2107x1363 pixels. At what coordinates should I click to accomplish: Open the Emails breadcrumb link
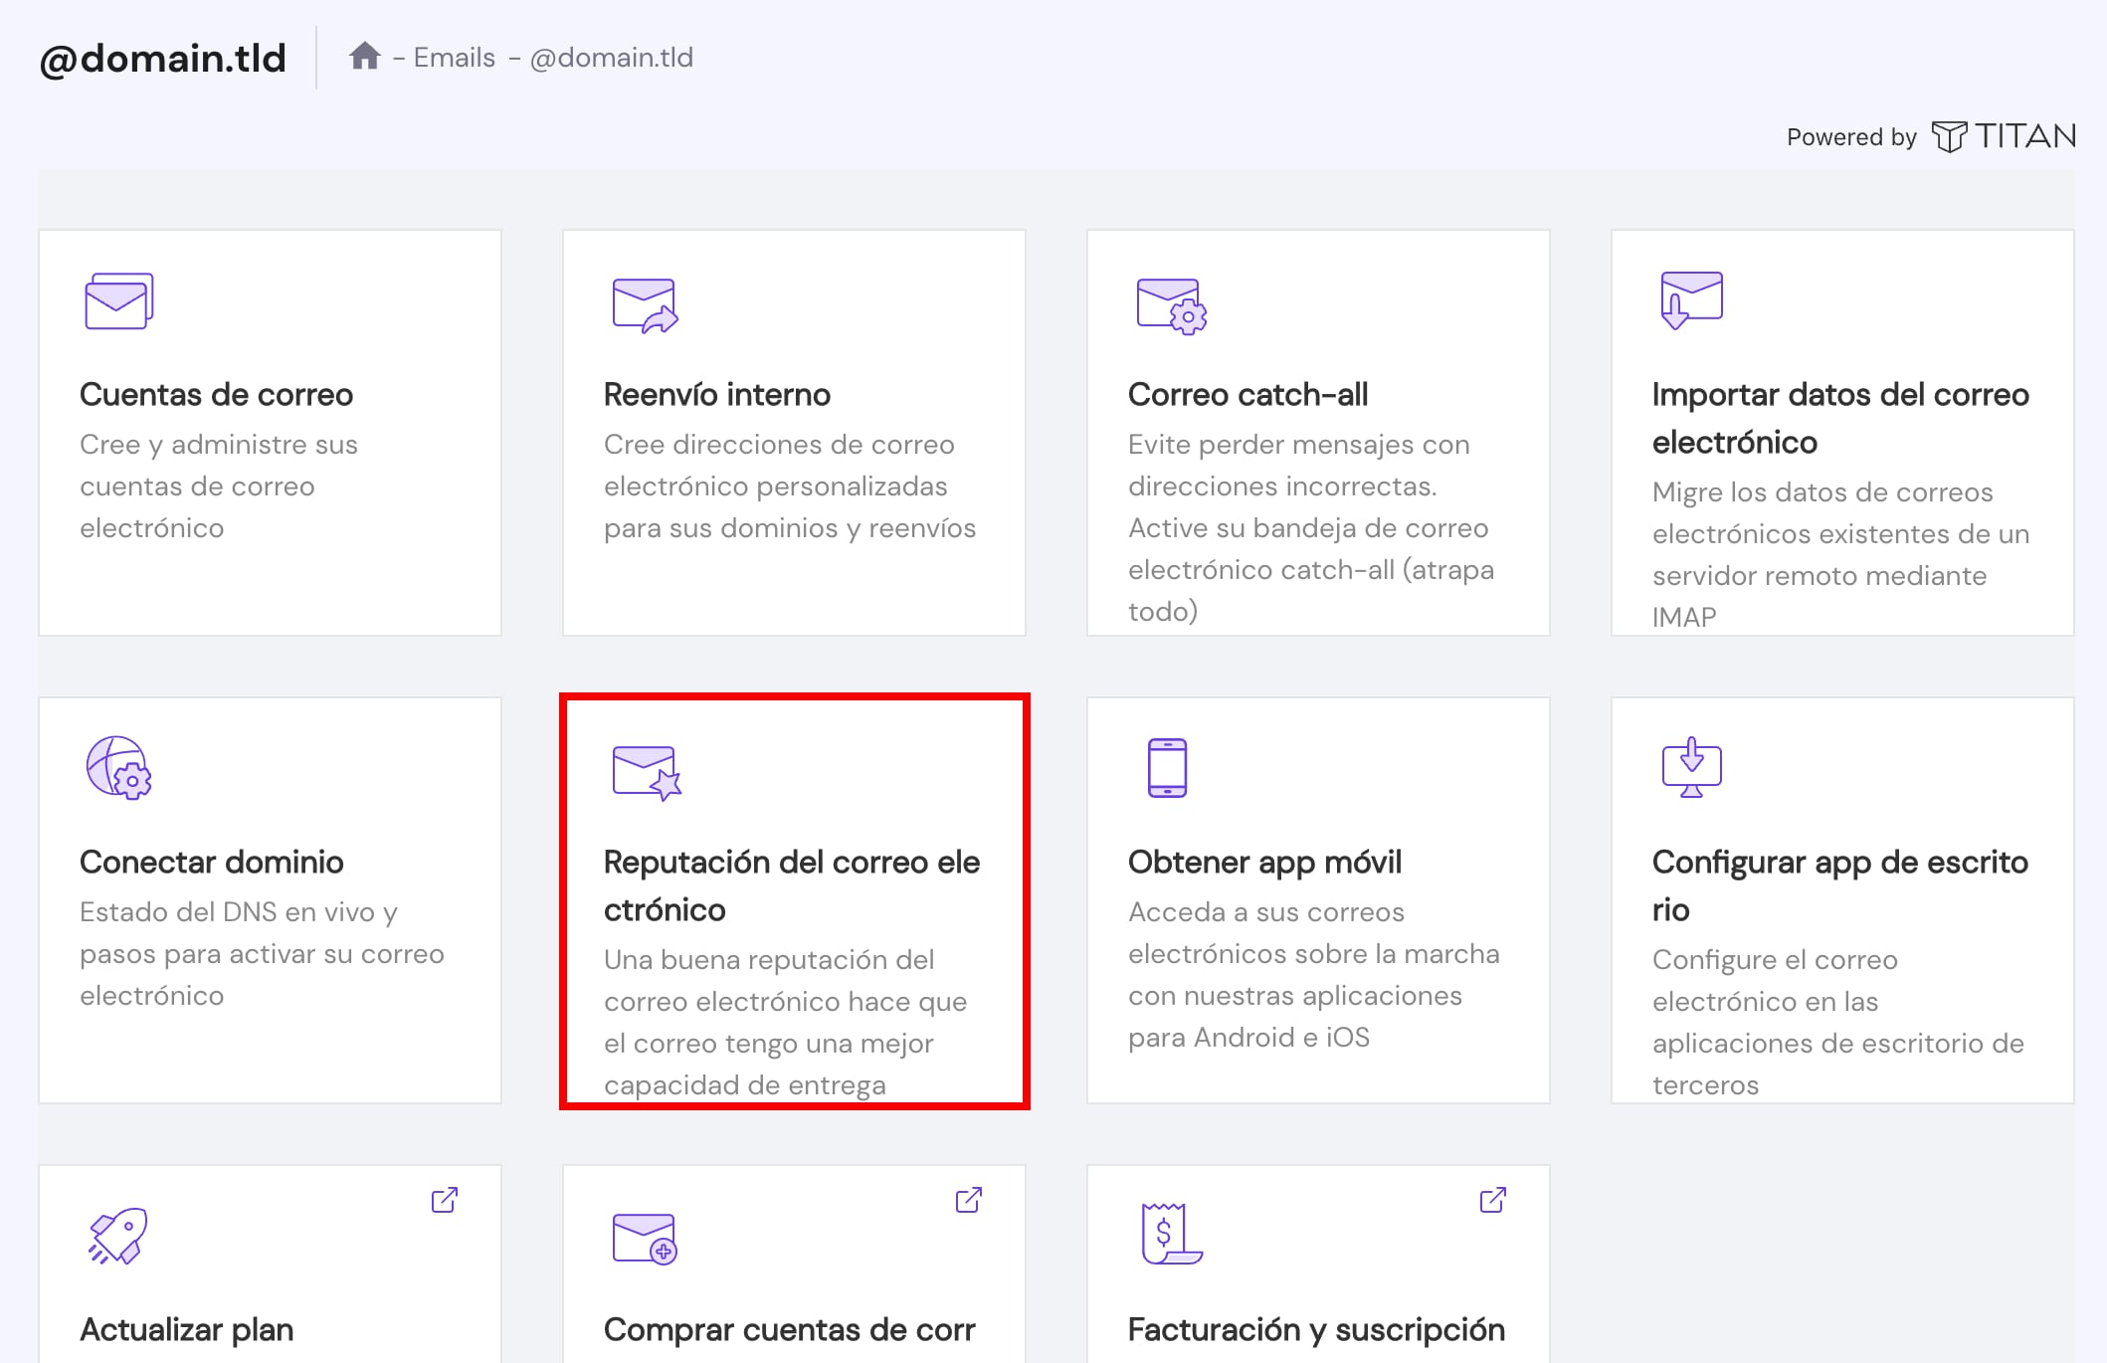(x=454, y=58)
